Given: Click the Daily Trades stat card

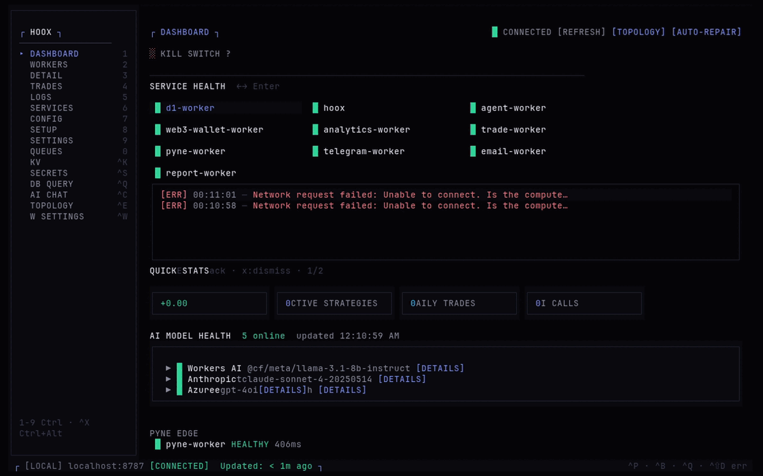Looking at the screenshot, I should tap(459, 303).
